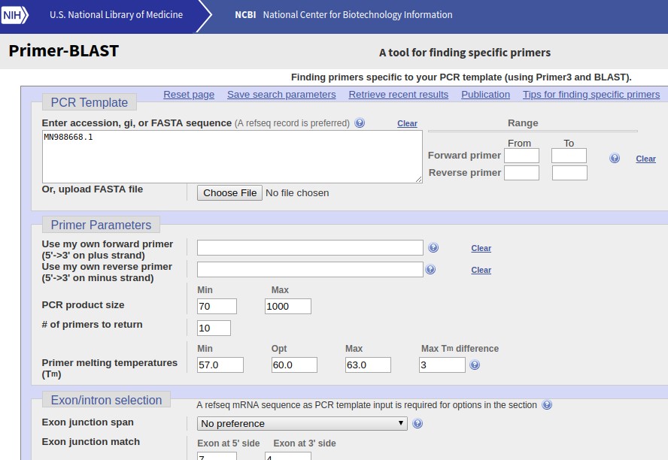Click Tm Min field showing 57.0
Screen dimensions: 668x460
pyautogui.click(x=220, y=365)
